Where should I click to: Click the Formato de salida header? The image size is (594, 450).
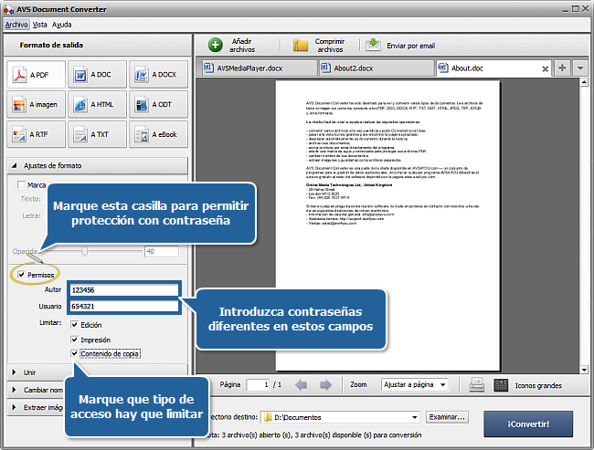coord(51,45)
